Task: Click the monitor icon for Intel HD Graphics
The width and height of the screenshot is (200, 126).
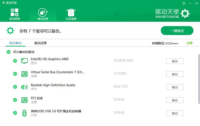Action: click(24, 61)
